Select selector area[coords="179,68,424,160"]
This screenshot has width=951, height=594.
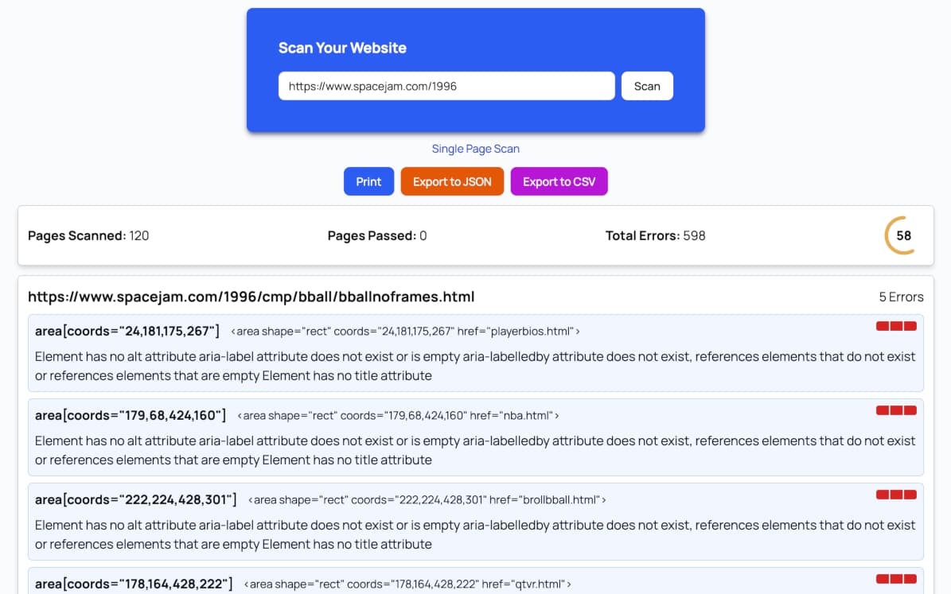pyautogui.click(x=131, y=415)
